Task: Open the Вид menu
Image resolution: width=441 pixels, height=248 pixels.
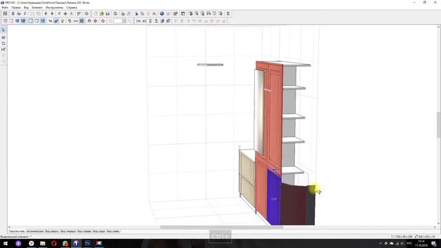Action: [x=26, y=8]
